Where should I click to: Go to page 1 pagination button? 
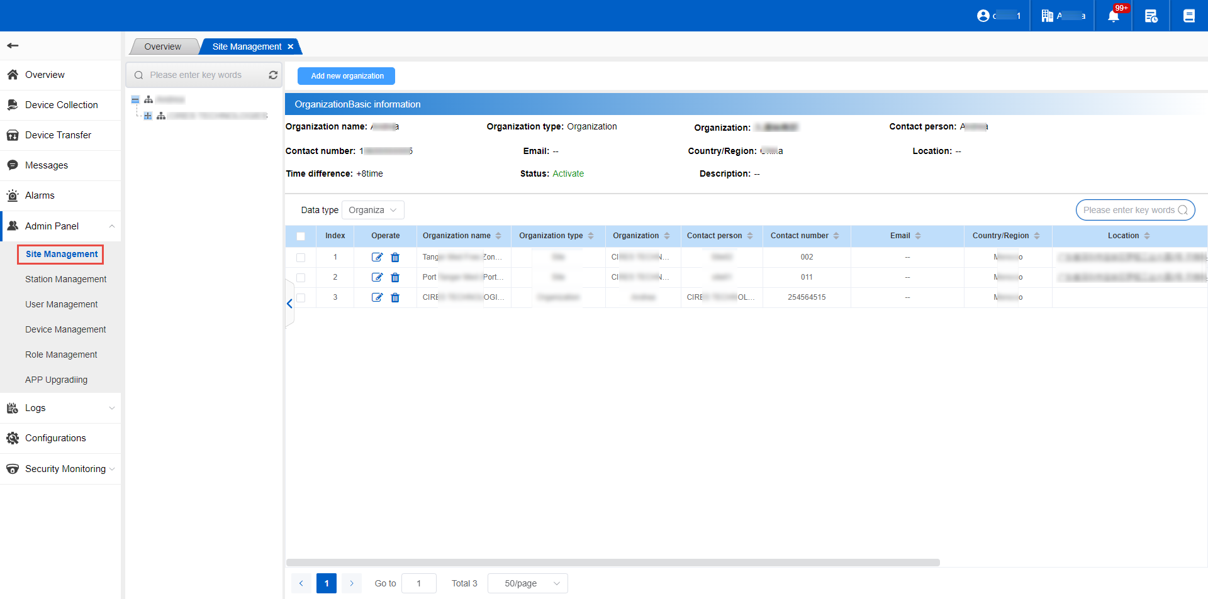click(x=326, y=583)
